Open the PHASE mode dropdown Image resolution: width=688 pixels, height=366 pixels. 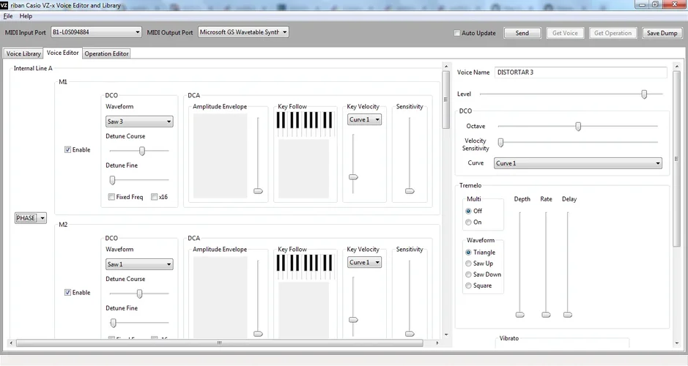coord(31,217)
